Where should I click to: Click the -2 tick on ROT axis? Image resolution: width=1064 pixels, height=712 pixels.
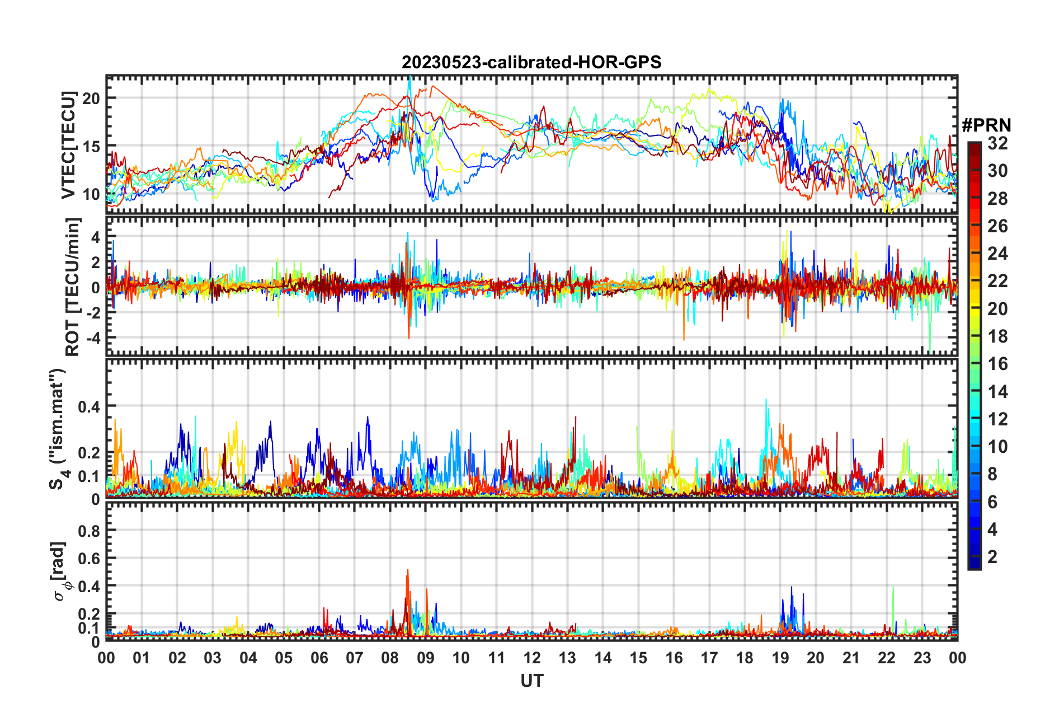click(93, 313)
